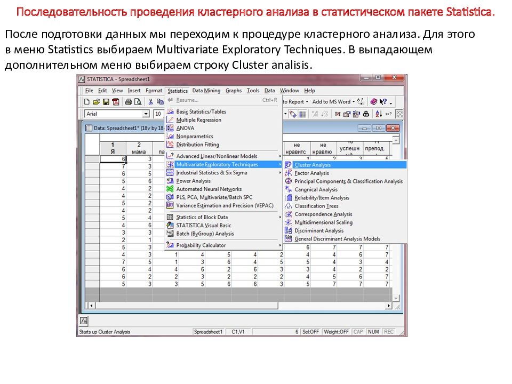Screen dimensions: 512x384
Task: Click the Nonparametrics menu icon
Action: pos(170,136)
